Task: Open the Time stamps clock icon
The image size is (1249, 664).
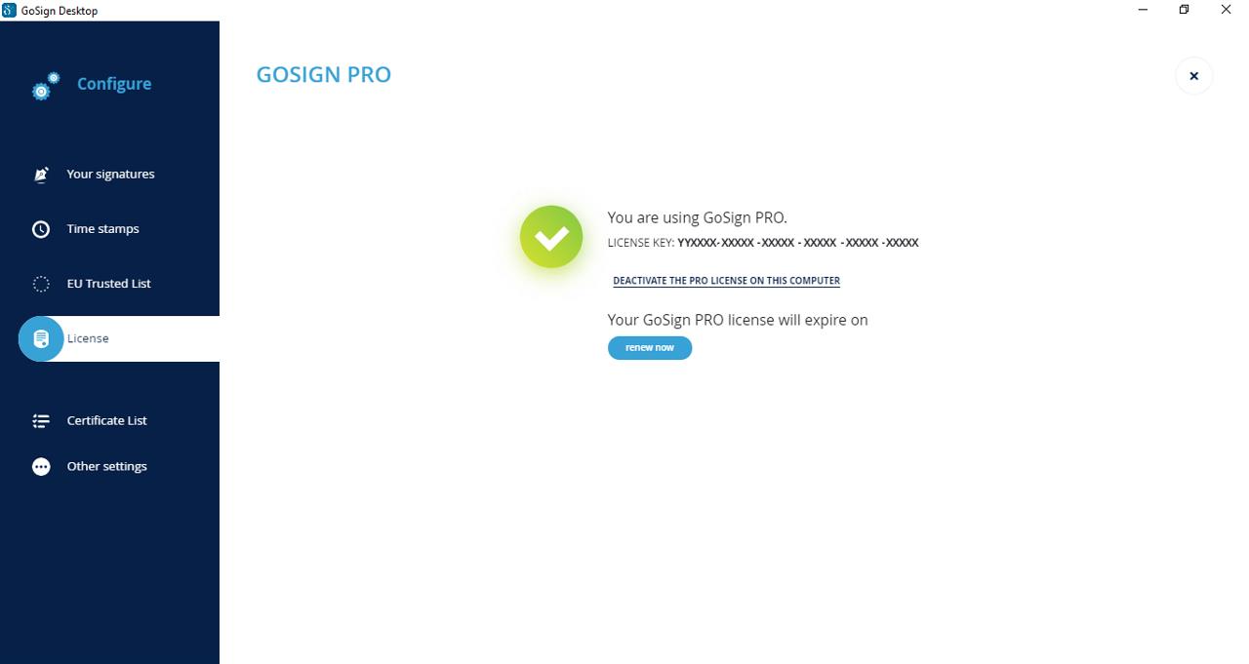Action: [x=41, y=229]
